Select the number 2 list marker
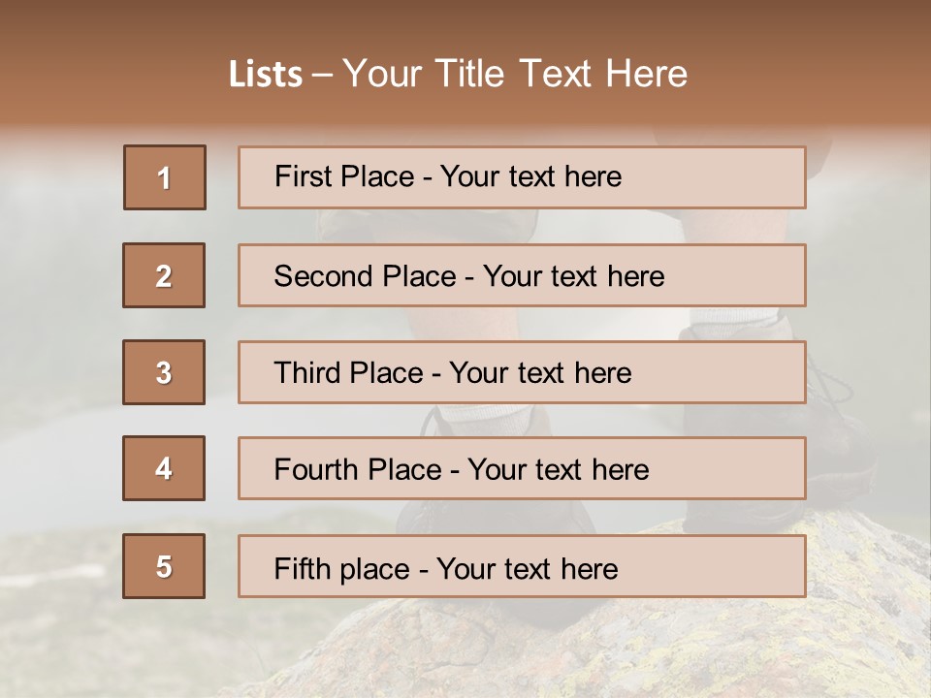This screenshot has width=931, height=698. pyautogui.click(x=164, y=275)
